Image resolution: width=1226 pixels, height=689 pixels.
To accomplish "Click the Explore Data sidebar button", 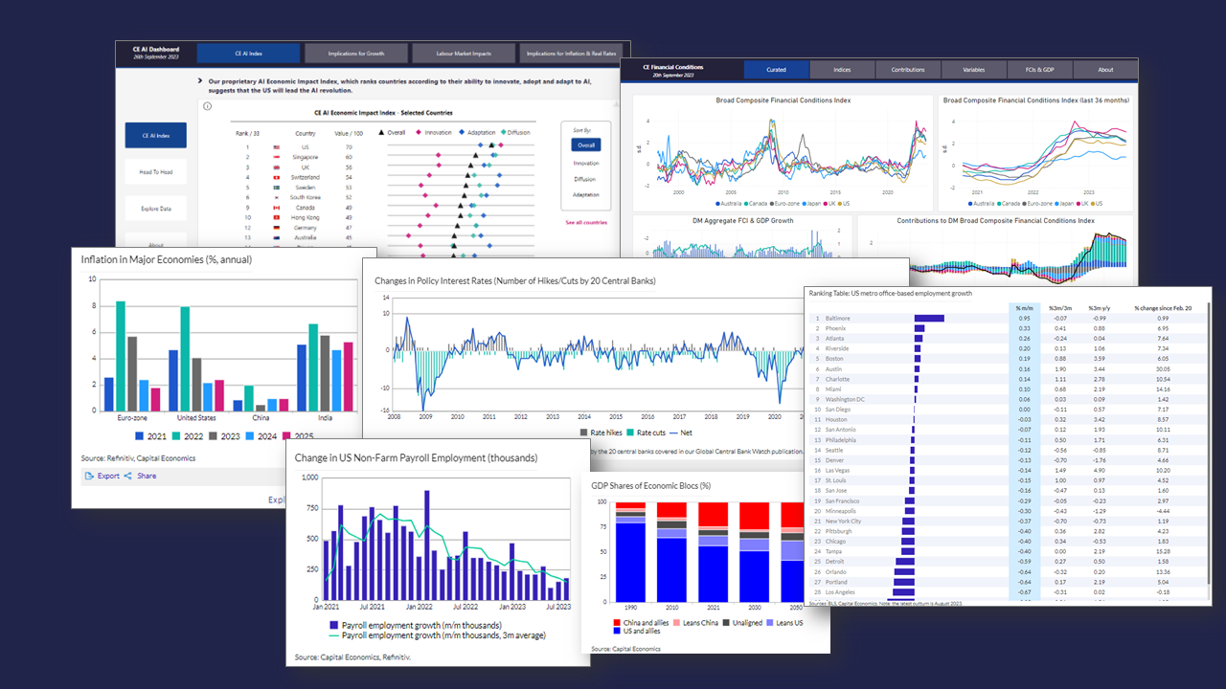I will point(155,208).
